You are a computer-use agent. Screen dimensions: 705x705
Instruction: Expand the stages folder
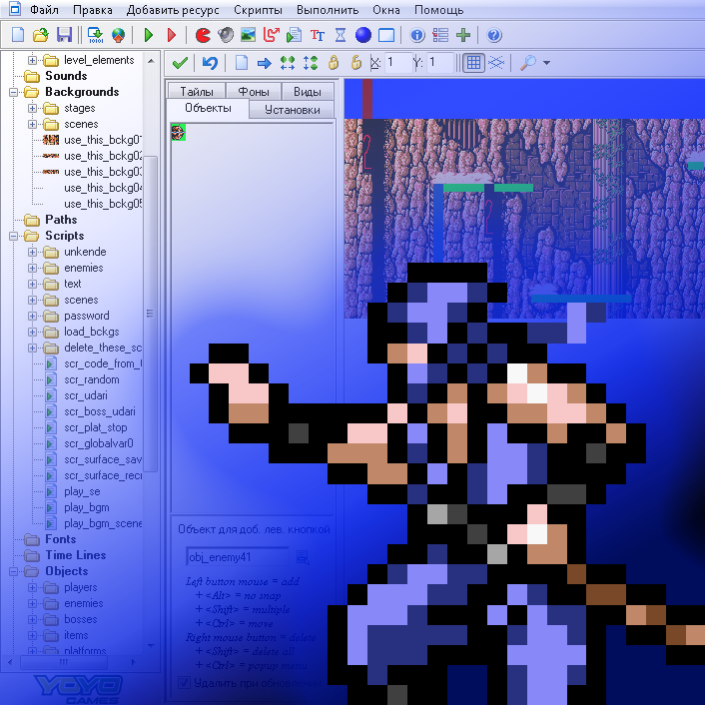click(x=32, y=109)
